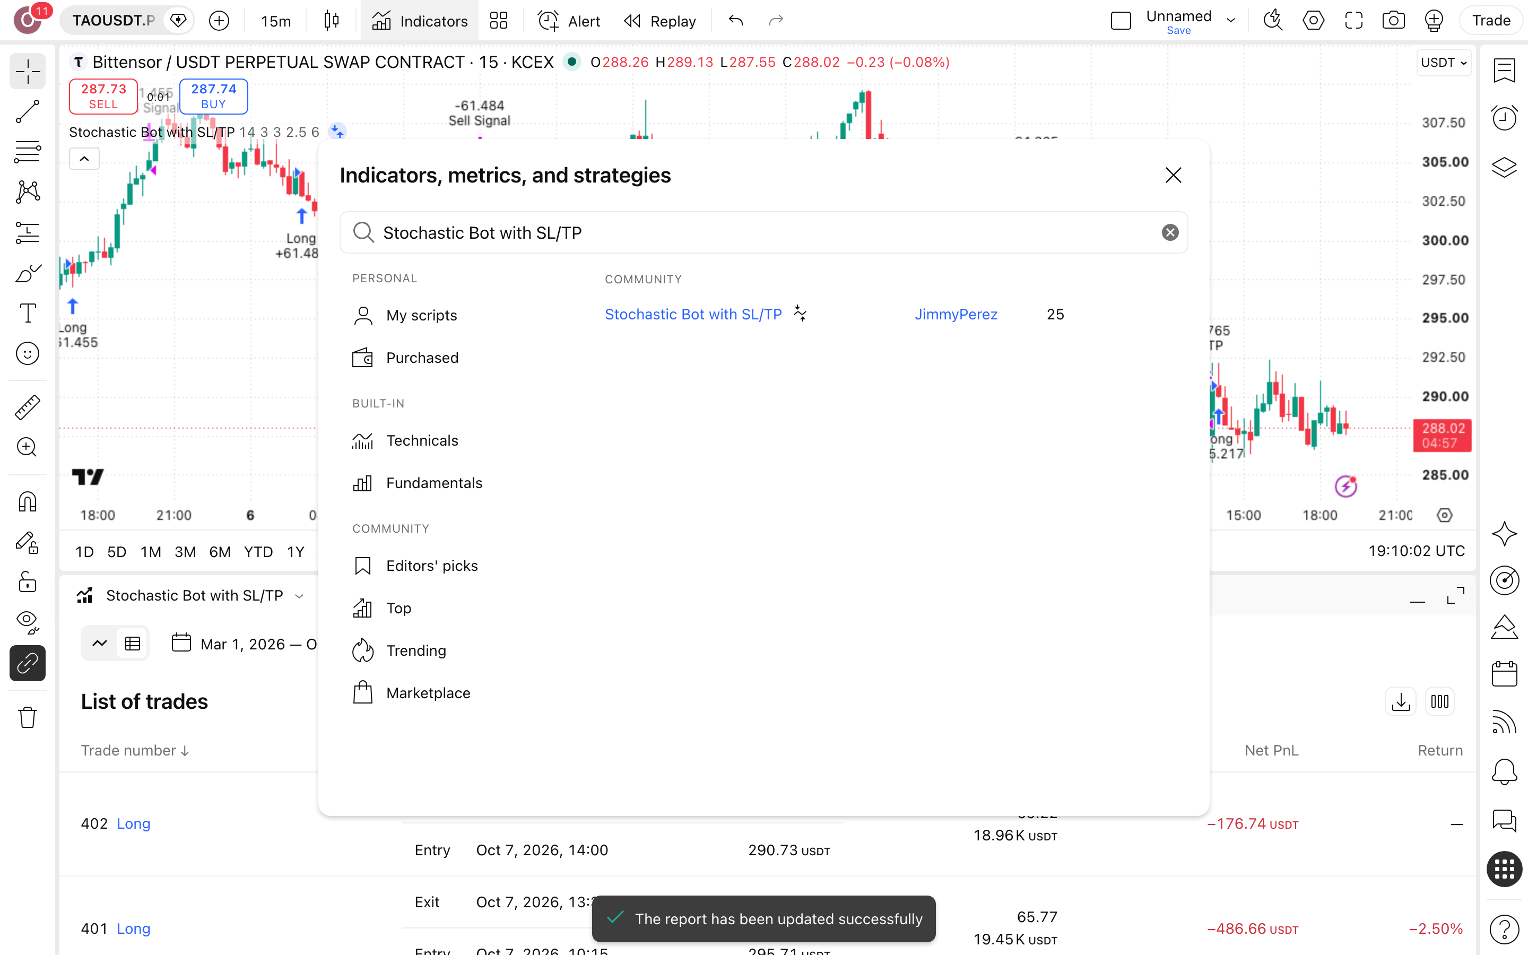Image resolution: width=1528 pixels, height=955 pixels.
Task: Undo last chart action
Action: tap(735, 21)
